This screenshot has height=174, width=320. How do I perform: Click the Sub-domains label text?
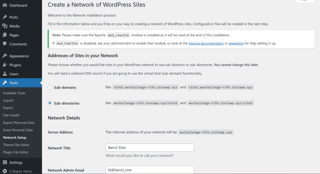pos(65,87)
